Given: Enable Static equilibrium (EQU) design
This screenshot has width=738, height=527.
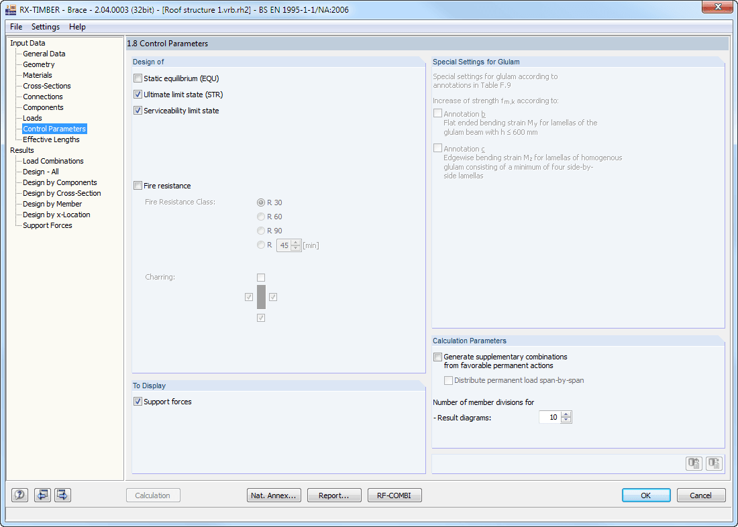Looking at the screenshot, I should 138,78.
